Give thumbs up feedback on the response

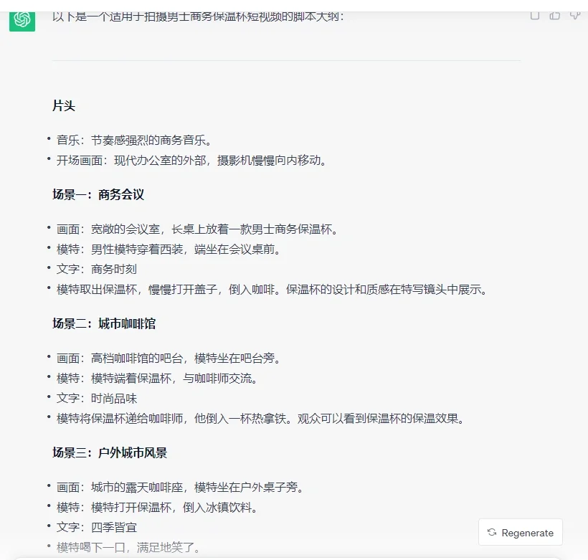(x=554, y=15)
